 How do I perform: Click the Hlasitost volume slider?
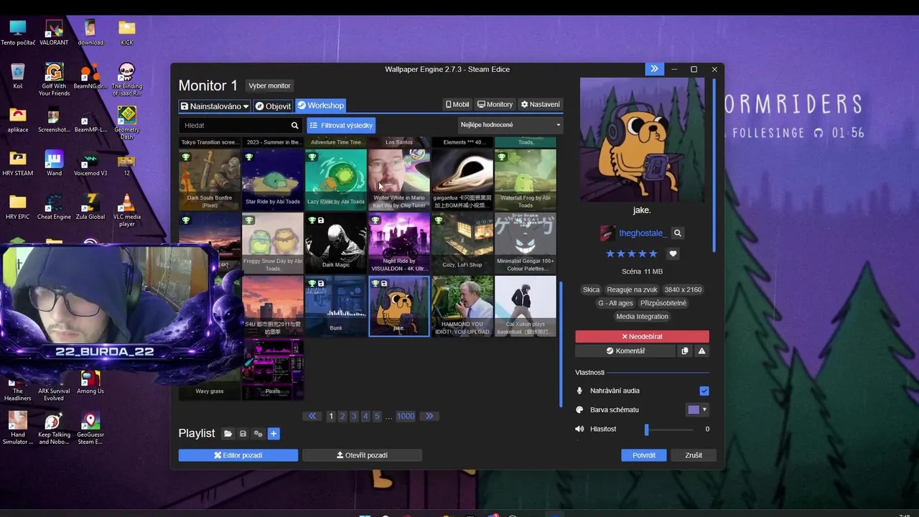coord(669,429)
